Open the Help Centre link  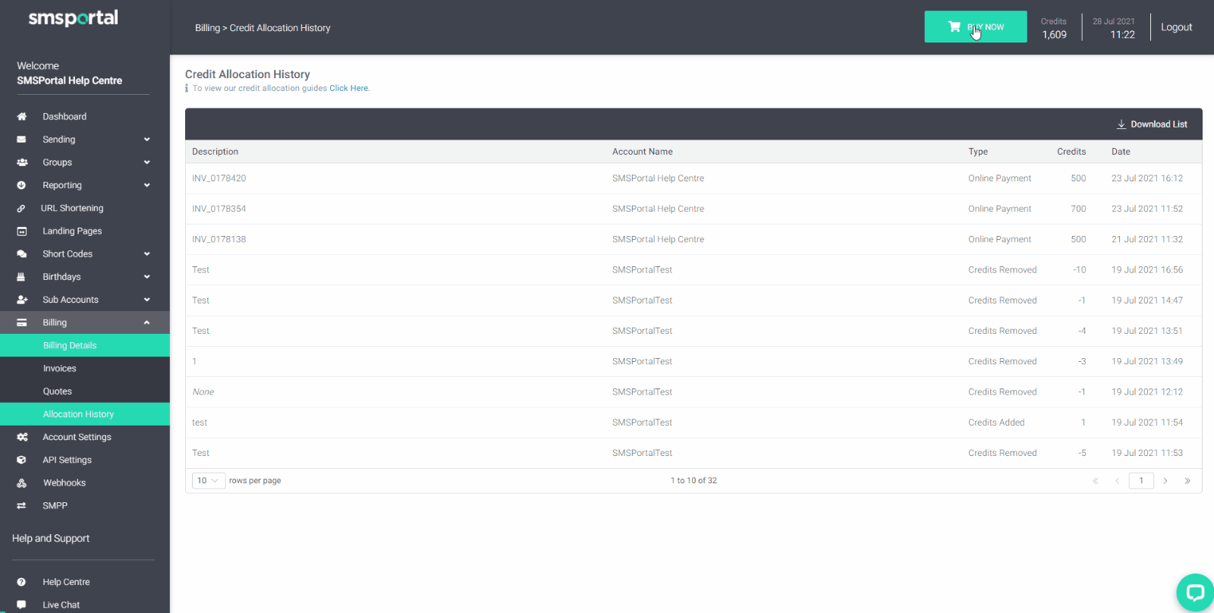[x=66, y=582]
